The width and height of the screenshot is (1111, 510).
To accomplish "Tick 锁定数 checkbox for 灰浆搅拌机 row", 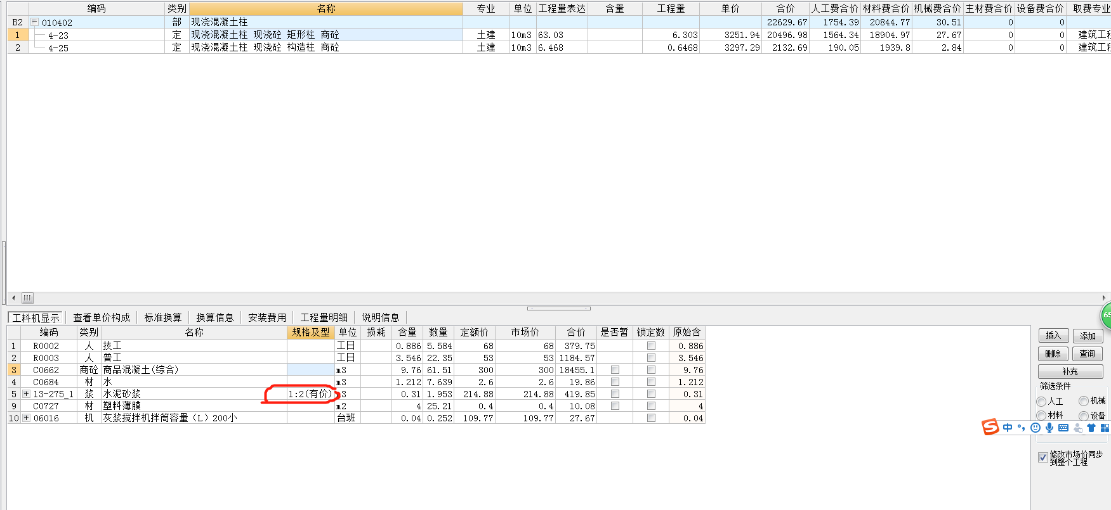I will pos(651,418).
